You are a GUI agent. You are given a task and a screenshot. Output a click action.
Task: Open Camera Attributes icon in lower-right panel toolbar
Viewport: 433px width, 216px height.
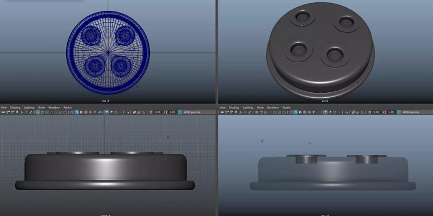tap(231, 112)
